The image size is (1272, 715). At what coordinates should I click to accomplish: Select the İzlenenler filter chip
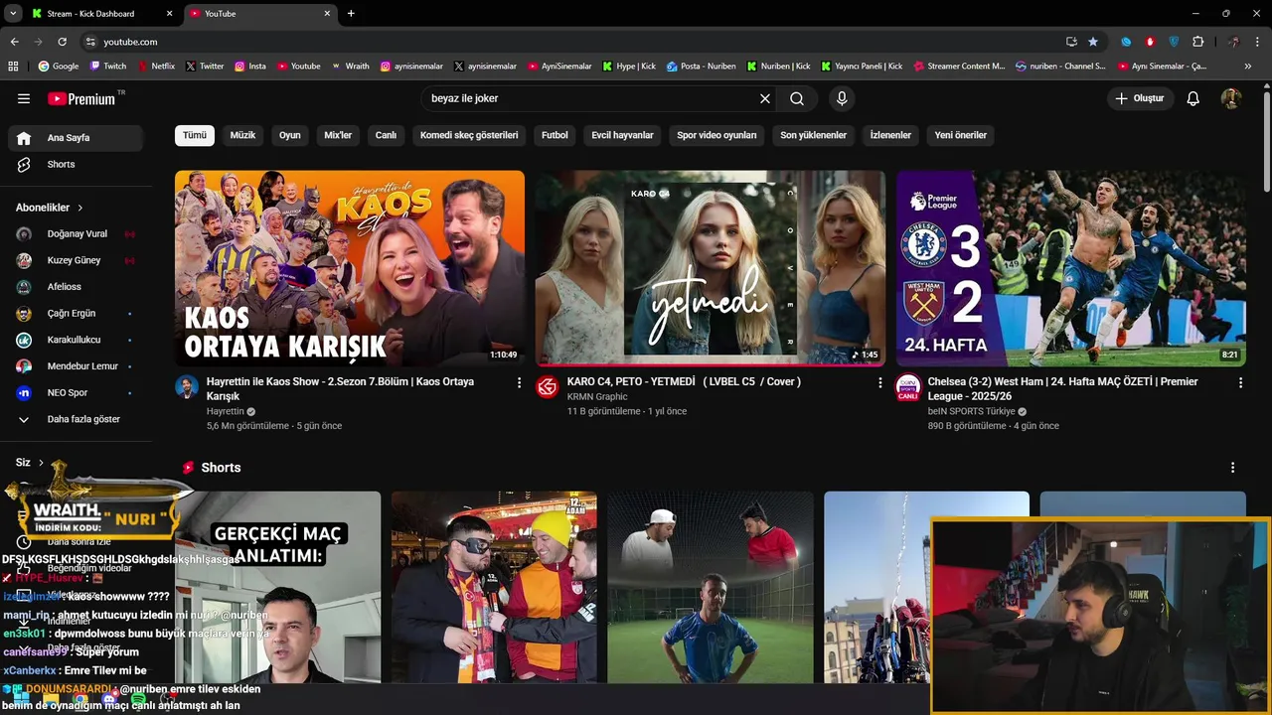890,135
